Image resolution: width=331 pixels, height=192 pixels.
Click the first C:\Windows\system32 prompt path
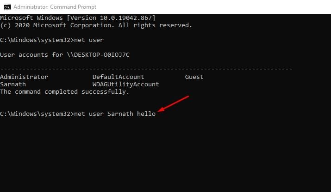click(35, 40)
